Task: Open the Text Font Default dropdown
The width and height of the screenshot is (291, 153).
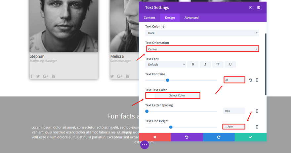Action: tap(165, 65)
